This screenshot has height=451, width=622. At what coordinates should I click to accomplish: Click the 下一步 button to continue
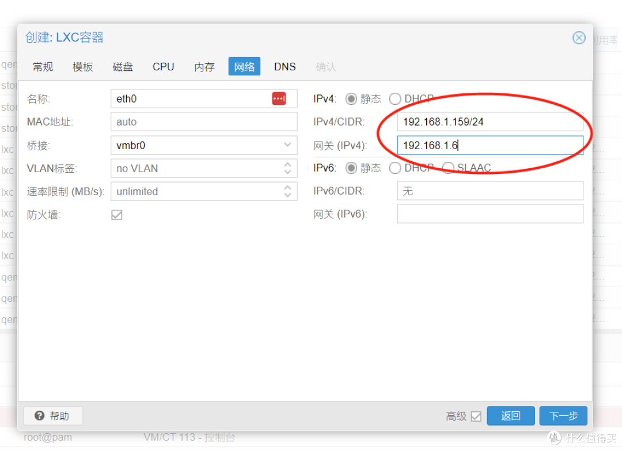[563, 415]
